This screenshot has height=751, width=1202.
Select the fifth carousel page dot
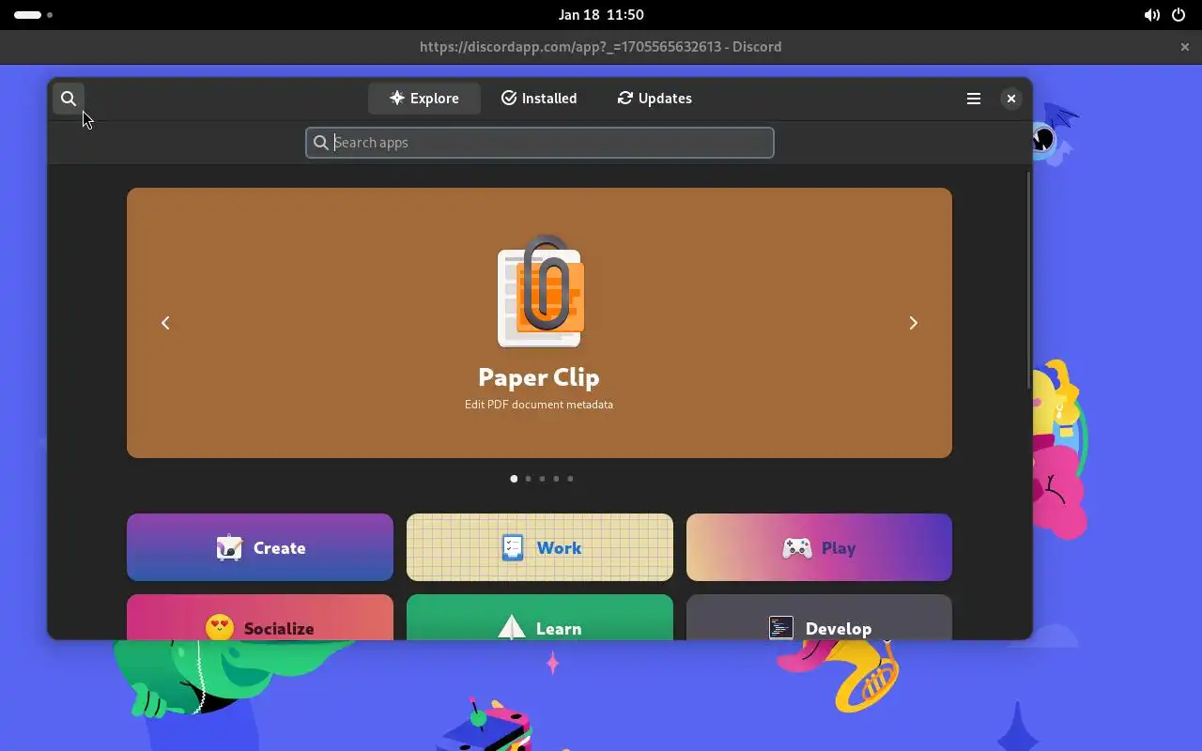[x=570, y=479]
